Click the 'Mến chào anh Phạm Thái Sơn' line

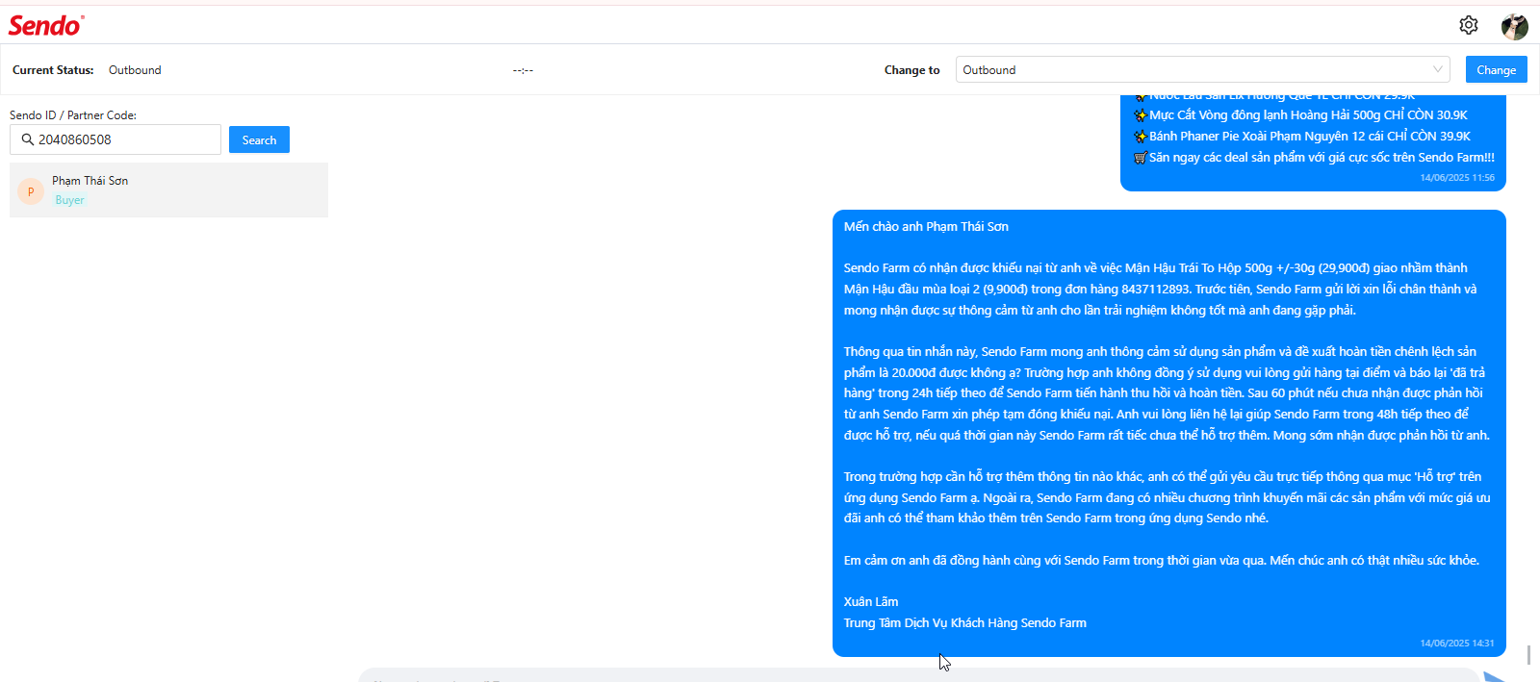point(926,227)
